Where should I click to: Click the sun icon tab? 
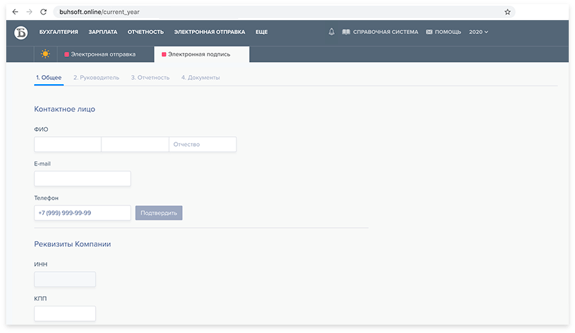pyautogui.click(x=45, y=54)
